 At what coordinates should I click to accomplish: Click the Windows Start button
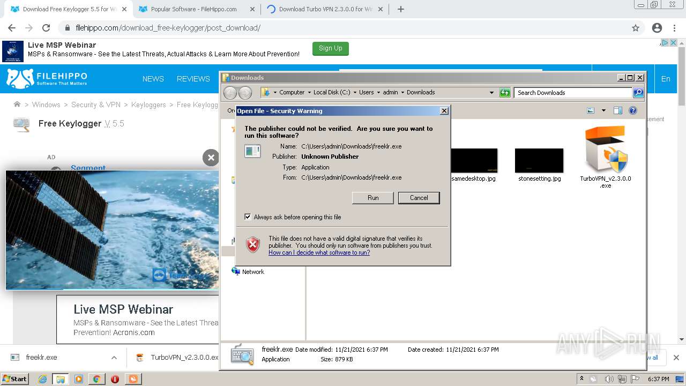click(x=14, y=379)
